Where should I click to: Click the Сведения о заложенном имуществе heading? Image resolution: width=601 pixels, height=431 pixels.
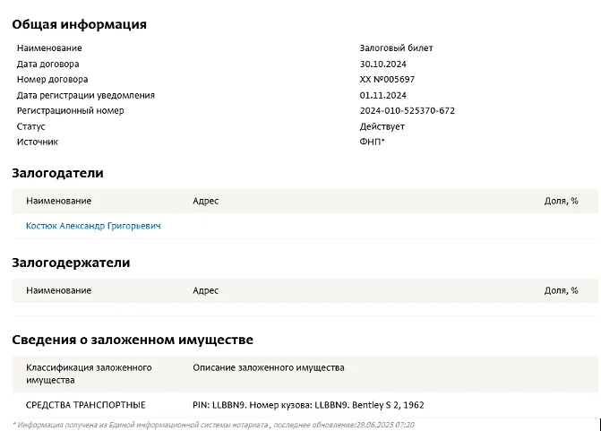(x=132, y=340)
